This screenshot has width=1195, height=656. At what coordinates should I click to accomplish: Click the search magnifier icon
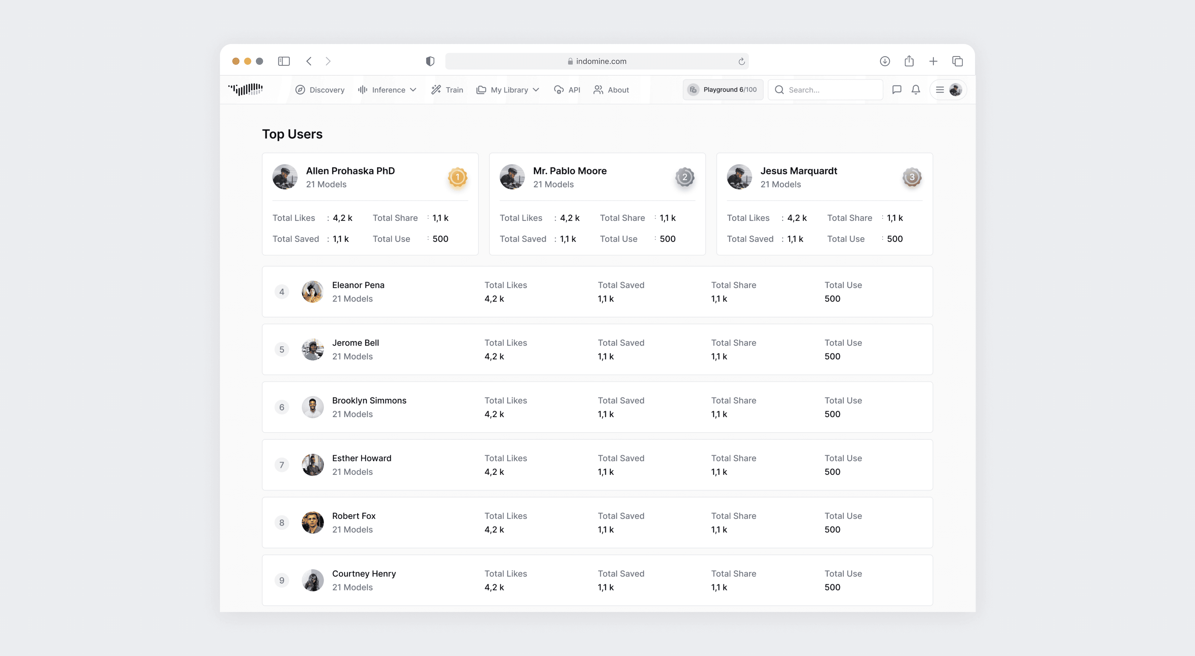click(x=780, y=90)
